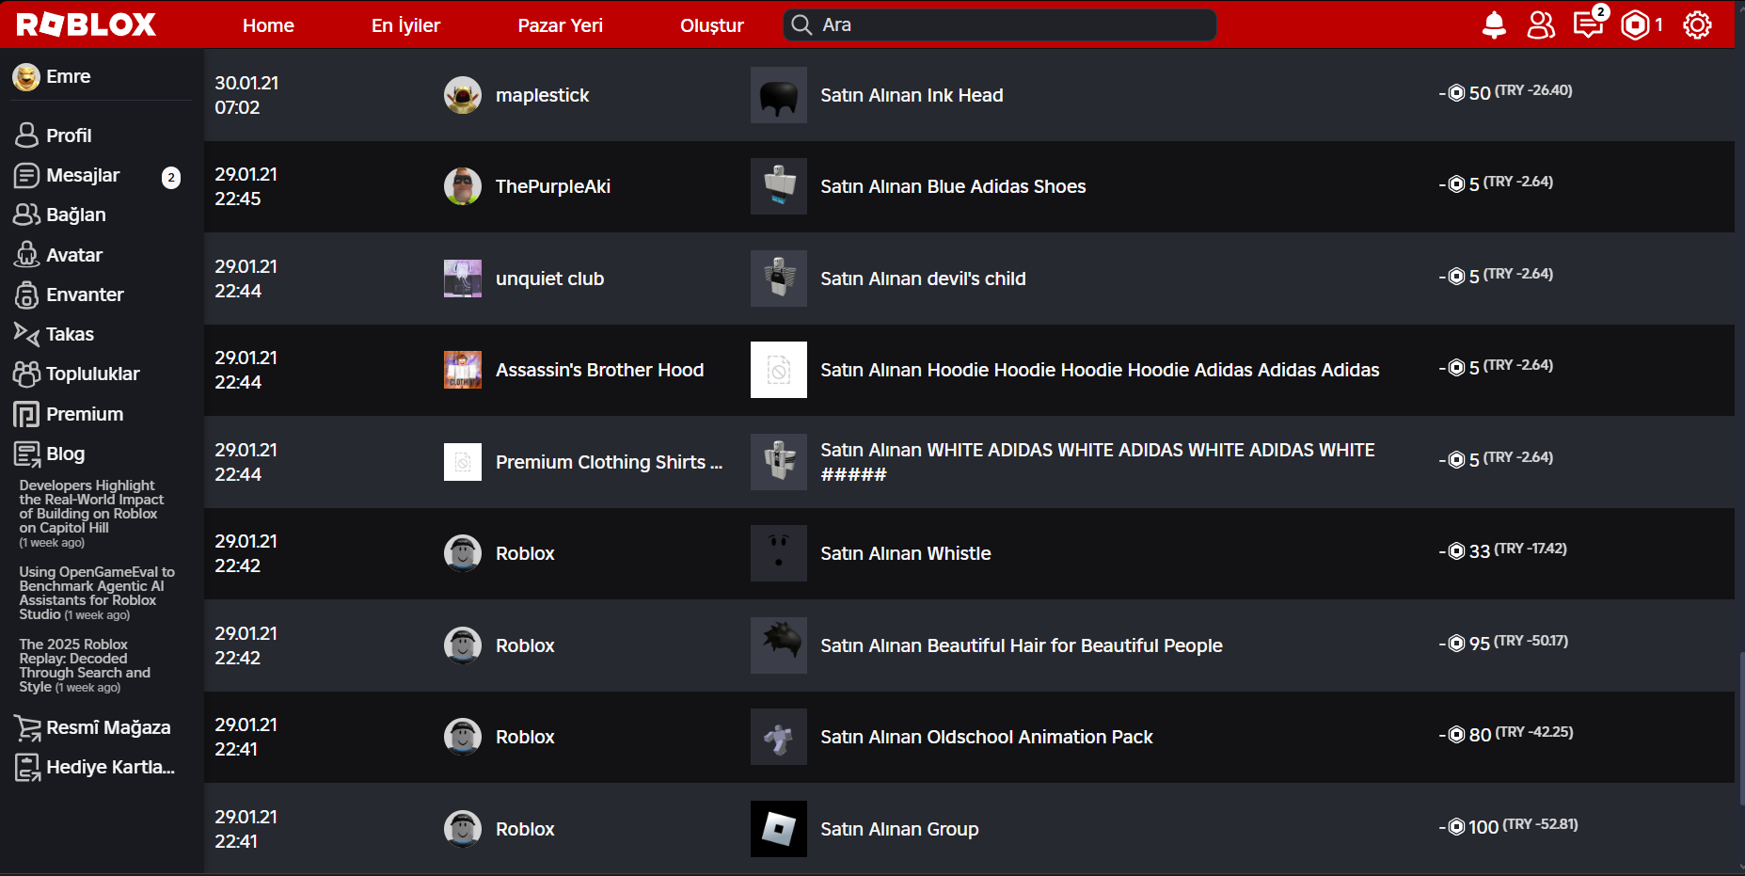Open the Takas sidebar icon
This screenshot has width=1745, height=876.
[x=26, y=334]
